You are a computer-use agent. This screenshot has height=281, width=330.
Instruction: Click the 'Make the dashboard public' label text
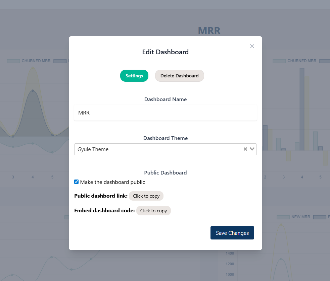112,182
